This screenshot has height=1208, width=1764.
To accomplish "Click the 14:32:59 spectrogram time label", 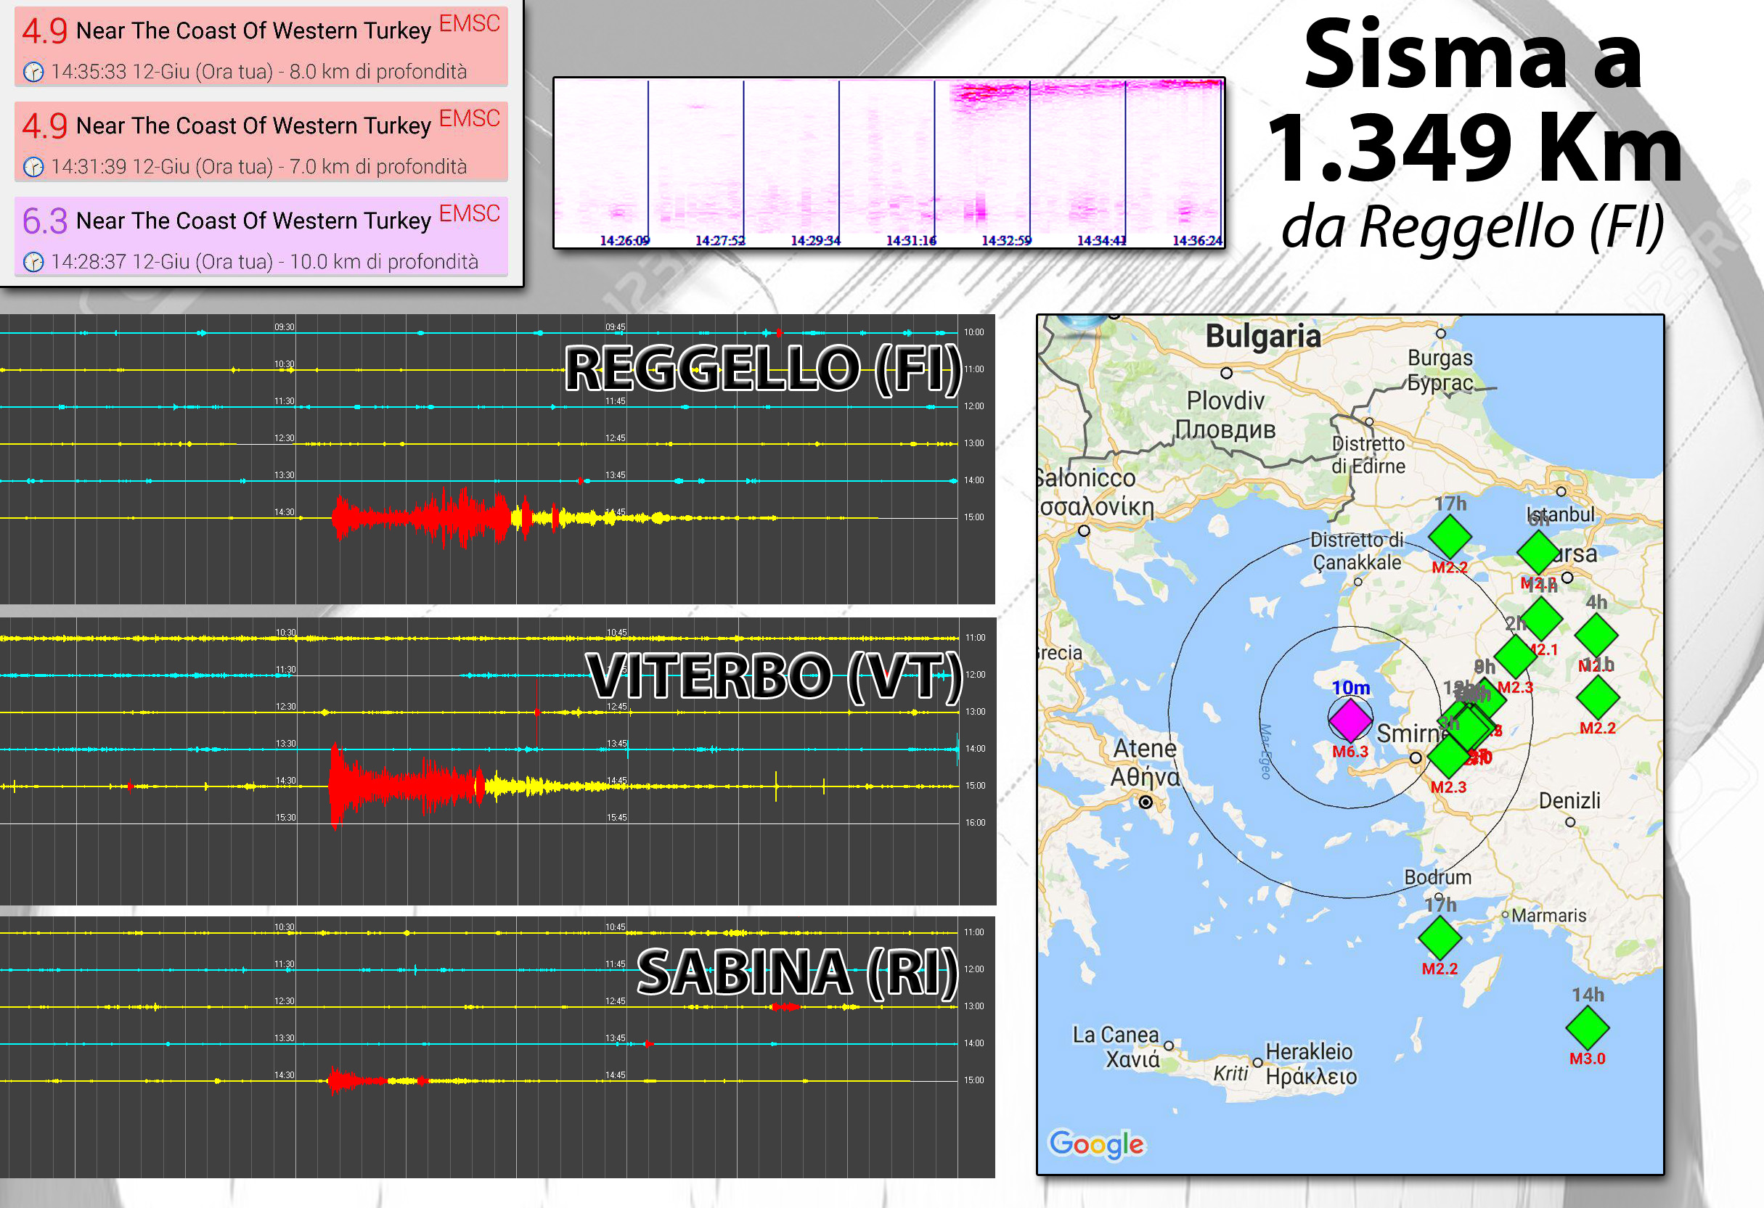I will point(1006,241).
